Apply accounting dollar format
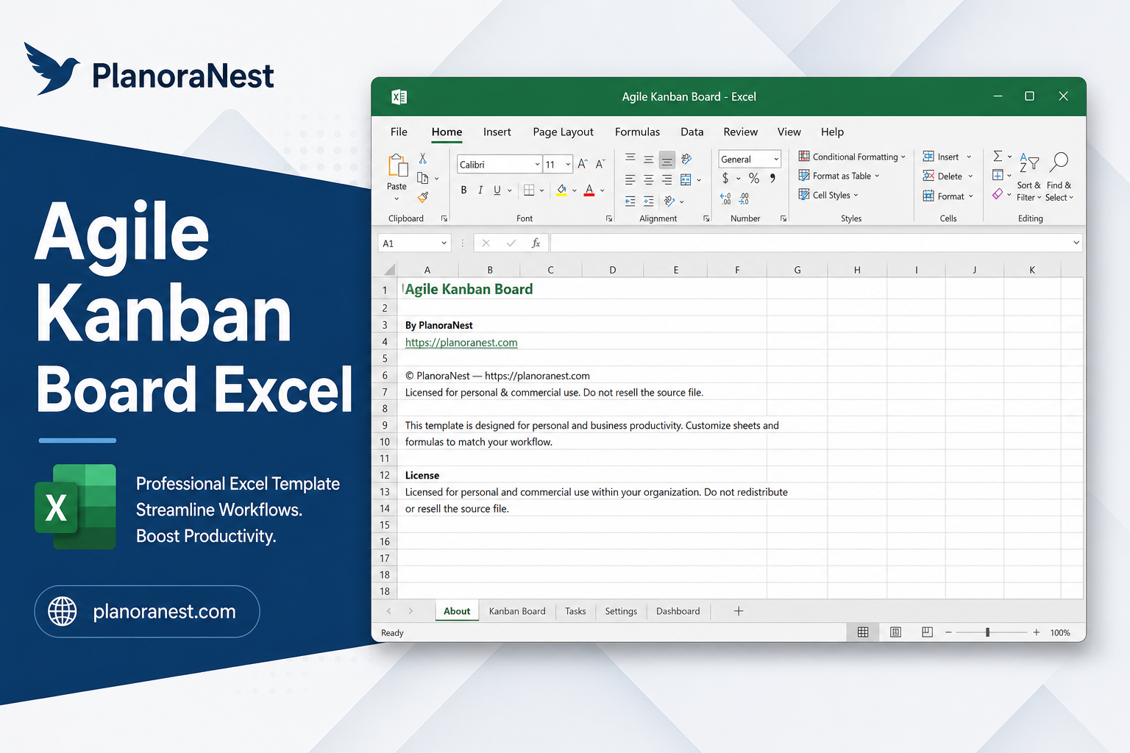 (x=725, y=179)
